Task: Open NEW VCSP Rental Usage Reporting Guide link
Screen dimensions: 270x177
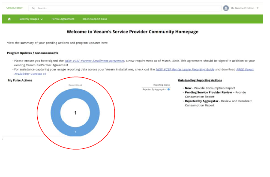Action: (185, 69)
